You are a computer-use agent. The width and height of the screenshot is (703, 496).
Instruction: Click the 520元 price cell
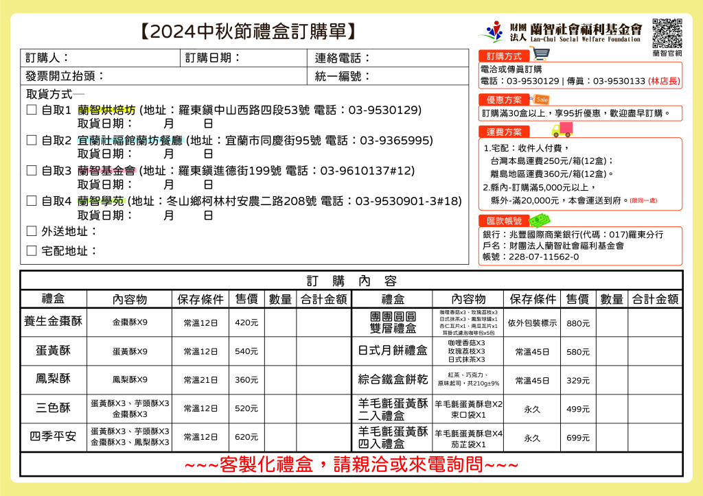(246, 408)
